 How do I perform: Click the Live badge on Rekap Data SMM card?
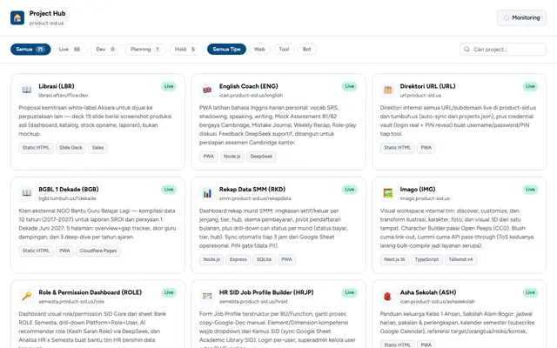pos(350,190)
